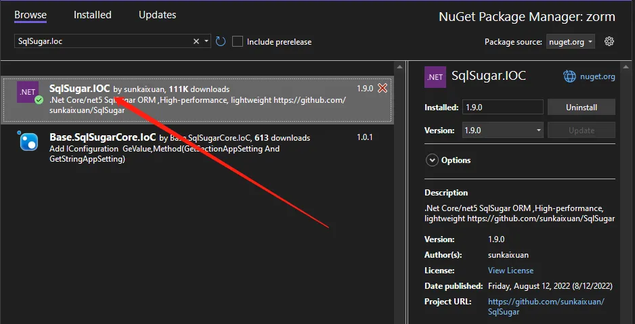Clear the search box with X
Viewport: 635px width, 324px height.
point(196,41)
